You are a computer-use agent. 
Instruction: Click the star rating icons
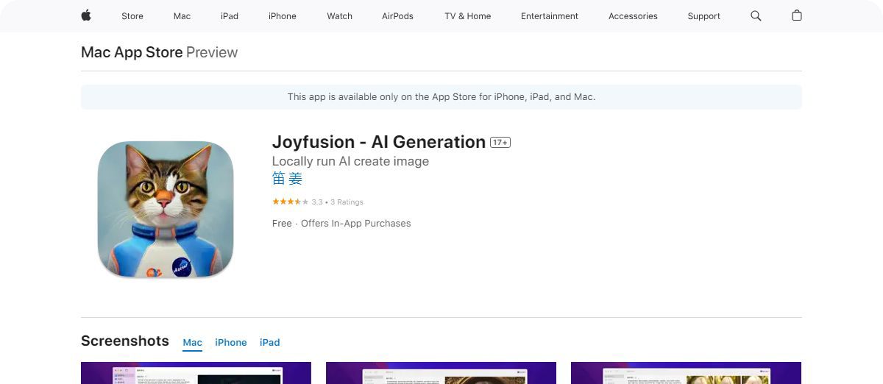(290, 202)
